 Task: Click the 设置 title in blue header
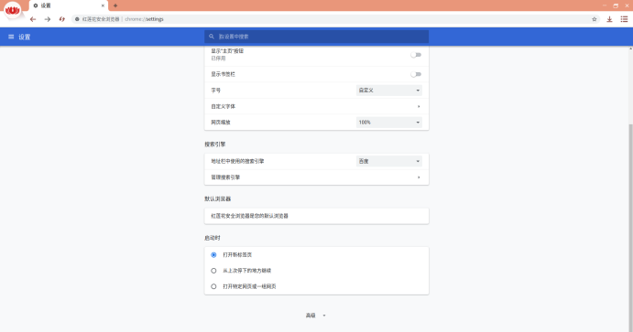[24, 37]
